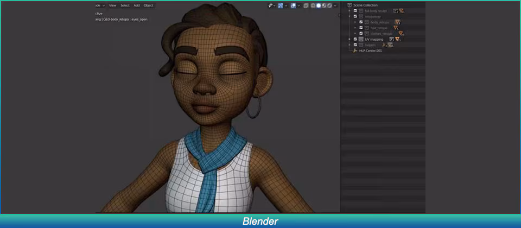Open the object type visibility dropdown arrow

point(275,5)
